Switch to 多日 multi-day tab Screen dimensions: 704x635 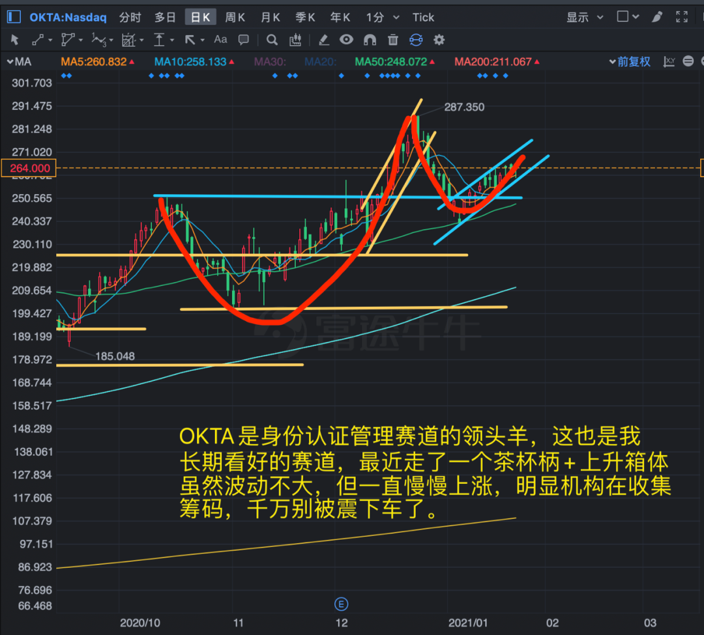tap(165, 18)
